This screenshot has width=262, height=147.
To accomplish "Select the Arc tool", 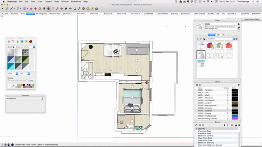I will click(18, 9).
